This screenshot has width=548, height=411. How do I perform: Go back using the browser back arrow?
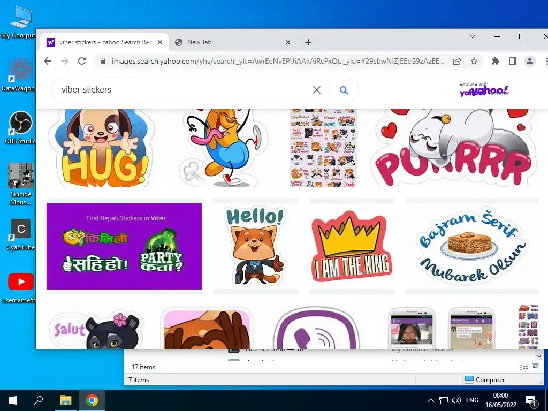(48, 61)
